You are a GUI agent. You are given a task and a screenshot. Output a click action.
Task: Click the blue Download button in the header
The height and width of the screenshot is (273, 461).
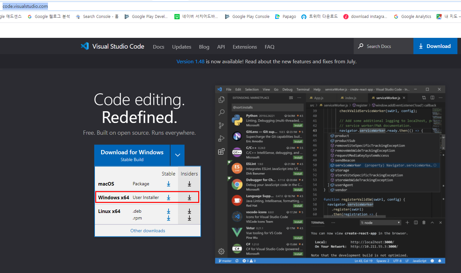435,46
